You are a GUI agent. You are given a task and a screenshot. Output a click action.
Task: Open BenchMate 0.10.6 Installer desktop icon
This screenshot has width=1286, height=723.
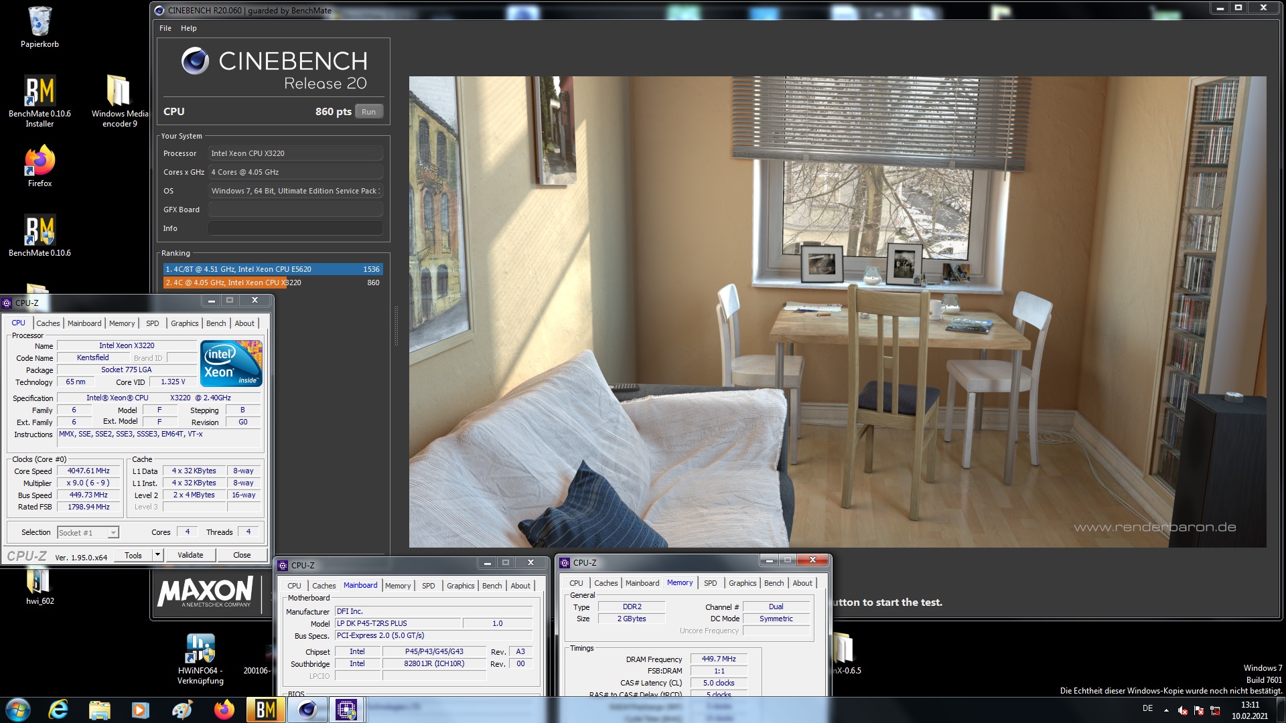pyautogui.click(x=40, y=100)
